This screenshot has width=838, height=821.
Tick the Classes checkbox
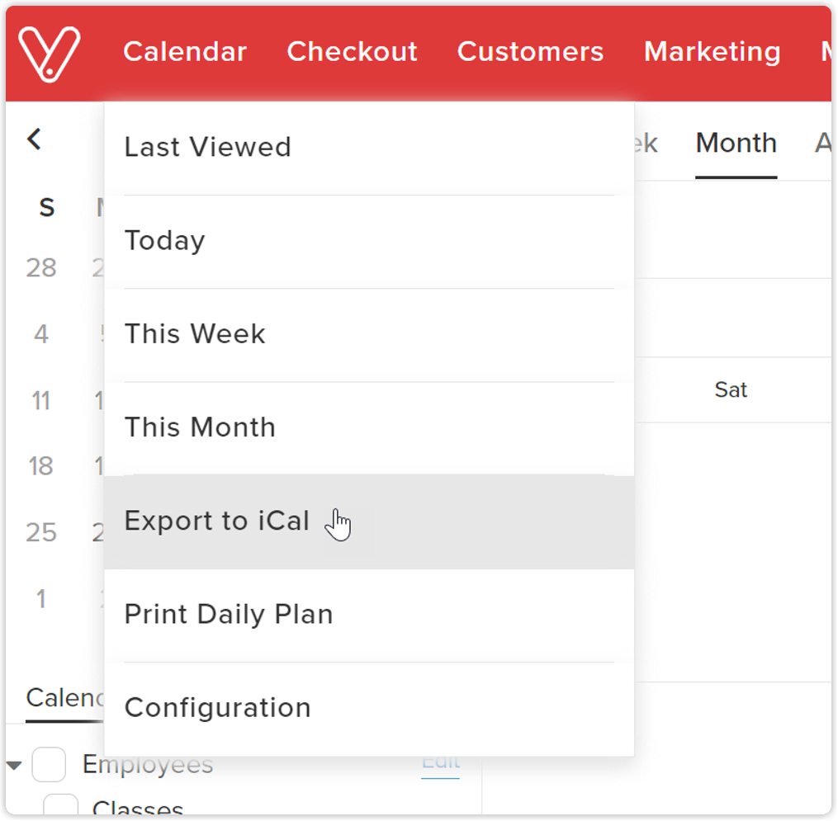coord(60,807)
